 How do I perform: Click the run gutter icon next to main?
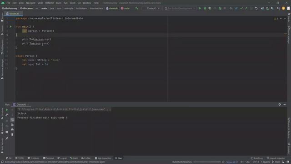[11, 26]
